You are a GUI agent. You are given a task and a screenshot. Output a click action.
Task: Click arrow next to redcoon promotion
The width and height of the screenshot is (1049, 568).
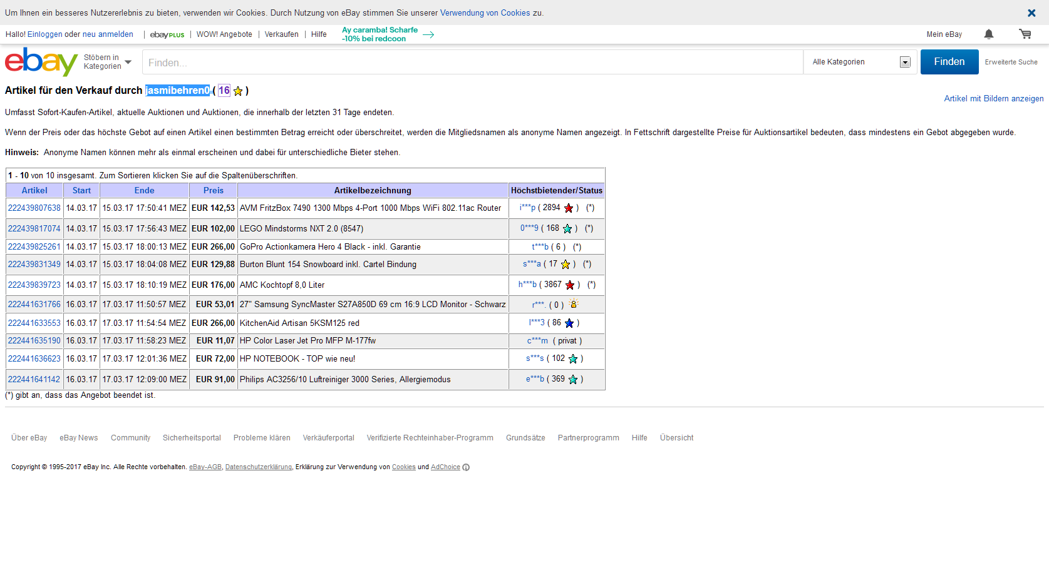pyautogui.click(x=428, y=34)
